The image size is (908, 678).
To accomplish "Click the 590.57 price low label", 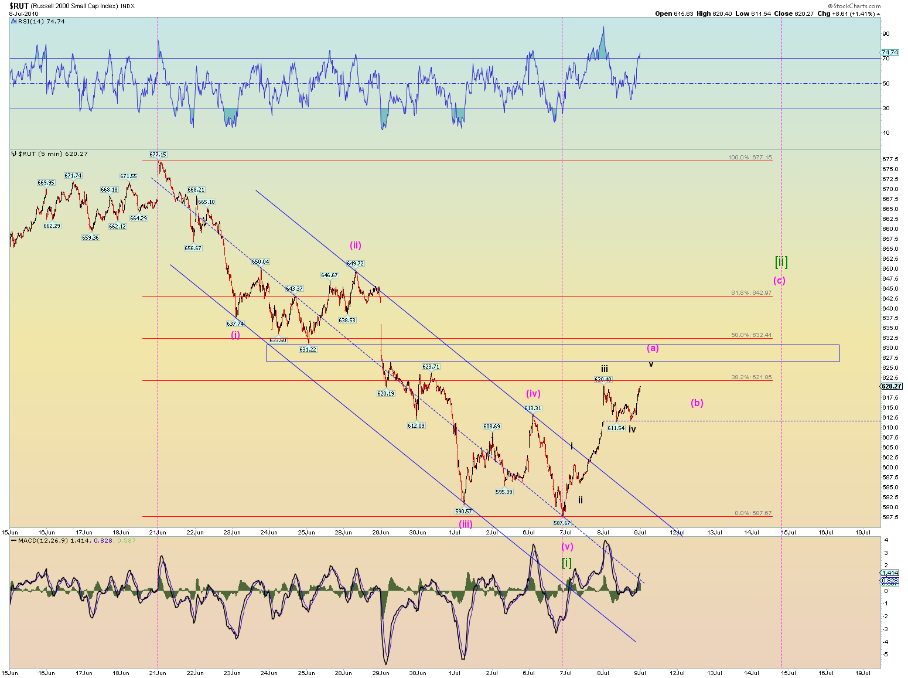I will coord(463,512).
